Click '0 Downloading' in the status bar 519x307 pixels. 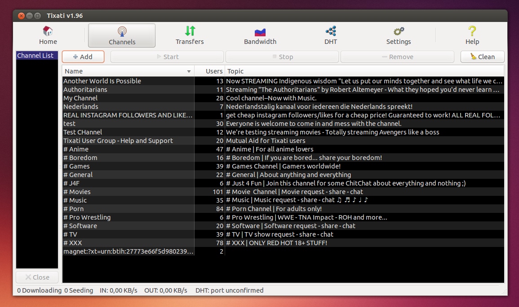pos(40,290)
